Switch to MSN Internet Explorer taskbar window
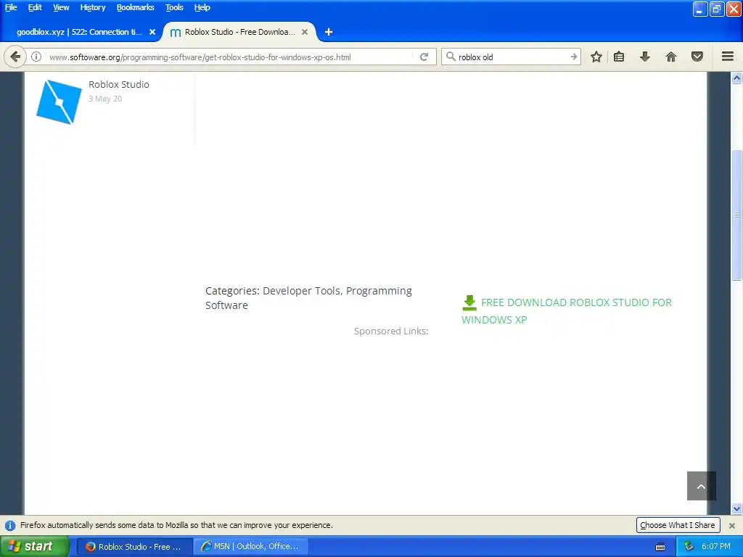The height and width of the screenshot is (557, 743). pos(251,547)
